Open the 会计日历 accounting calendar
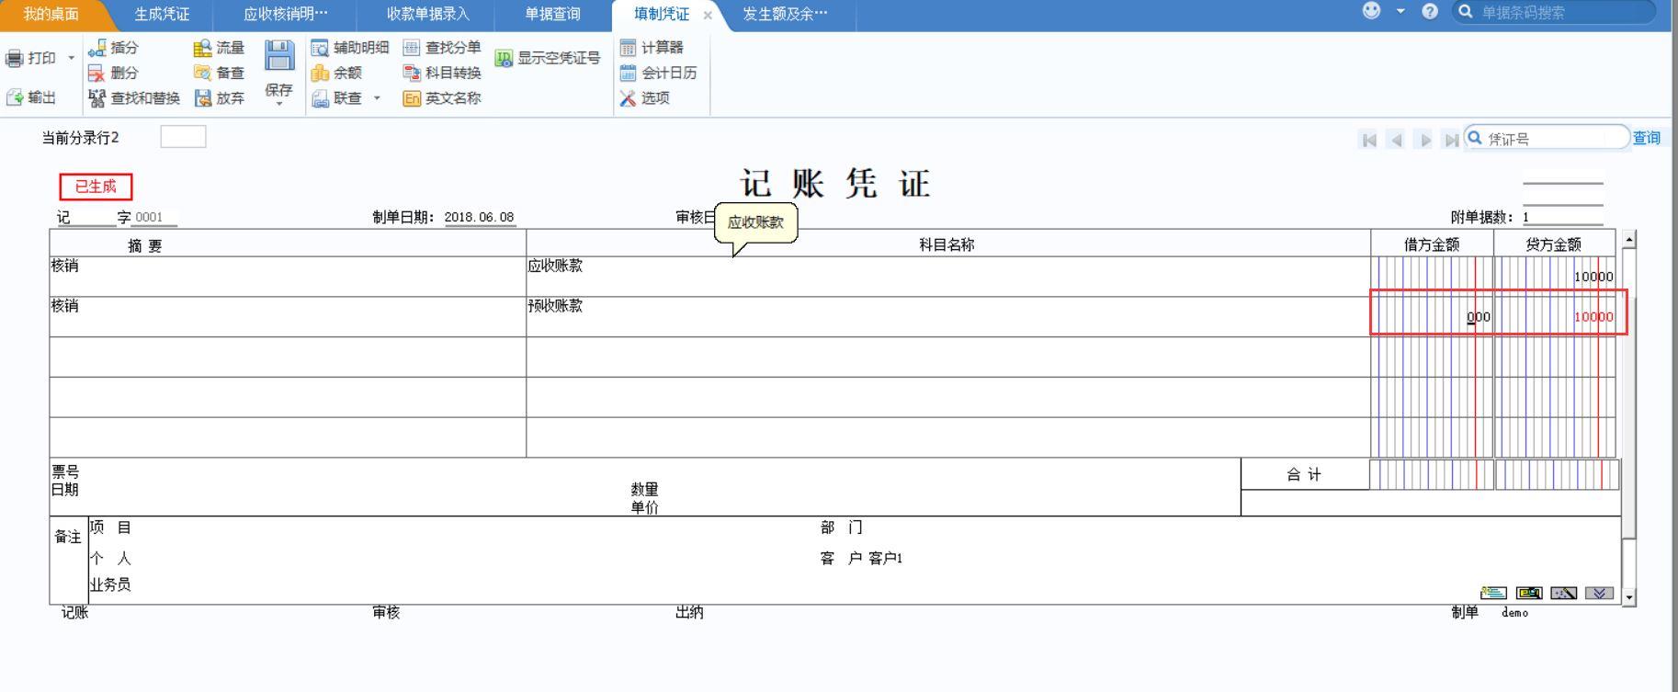 [x=658, y=73]
